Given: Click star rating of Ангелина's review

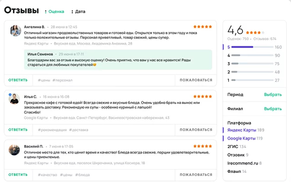Looking at the screenshot, I should (x=202, y=27).
